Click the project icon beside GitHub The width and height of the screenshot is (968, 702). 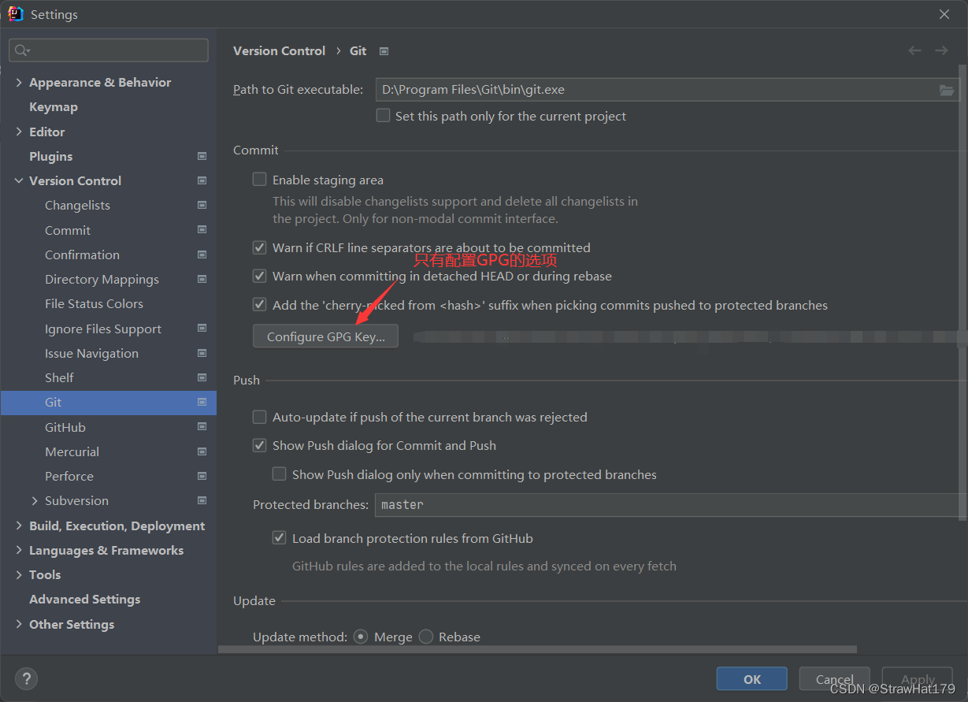[x=202, y=427]
